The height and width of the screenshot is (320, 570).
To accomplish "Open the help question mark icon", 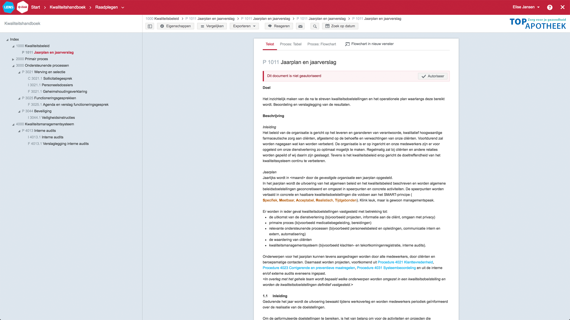I will click(550, 7).
